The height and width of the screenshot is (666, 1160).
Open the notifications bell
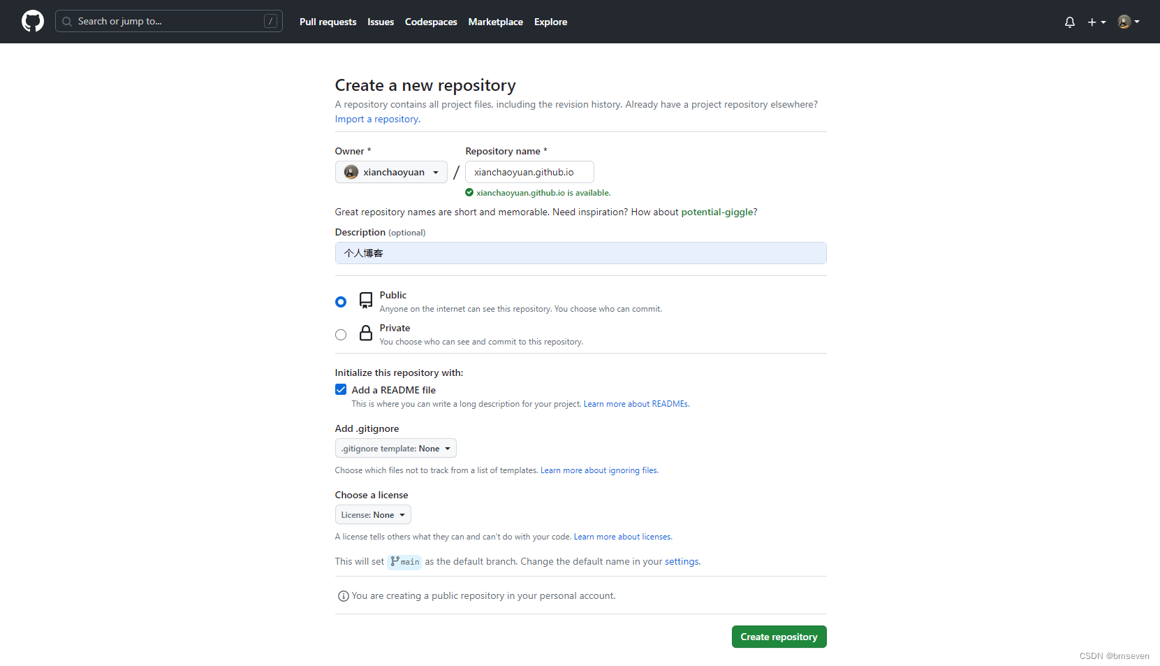pos(1069,22)
